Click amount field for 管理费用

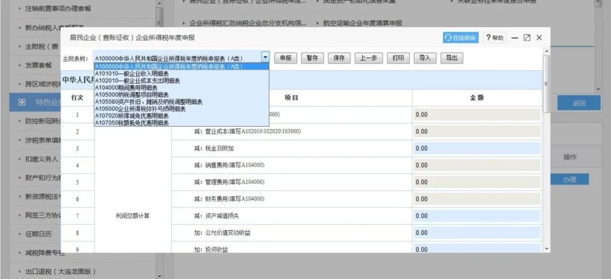point(477,182)
